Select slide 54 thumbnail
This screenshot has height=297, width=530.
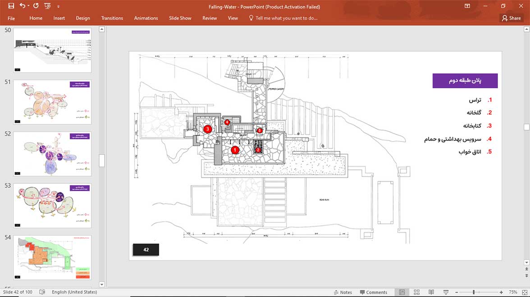pyautogui.click(x=52, y=257)
